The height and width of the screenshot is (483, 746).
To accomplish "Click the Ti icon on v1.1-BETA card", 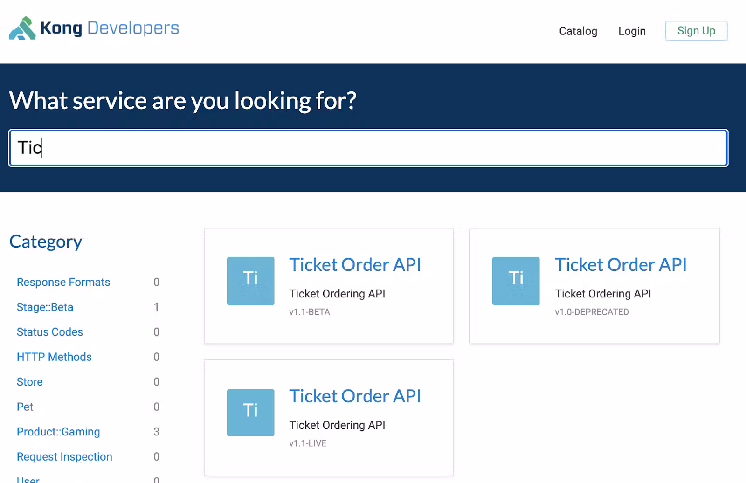I will tap(250, 281).
